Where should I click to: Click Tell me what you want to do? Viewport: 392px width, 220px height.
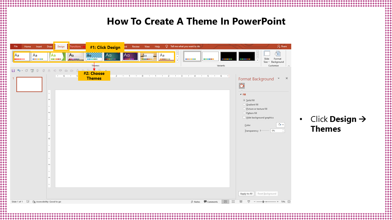pos(185,46)
